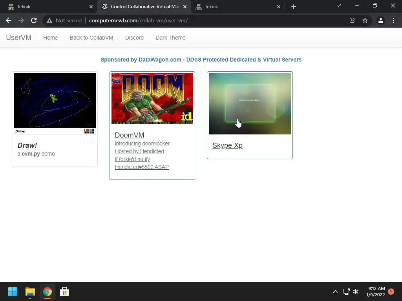Click the network tray icon

pos(346,292)
